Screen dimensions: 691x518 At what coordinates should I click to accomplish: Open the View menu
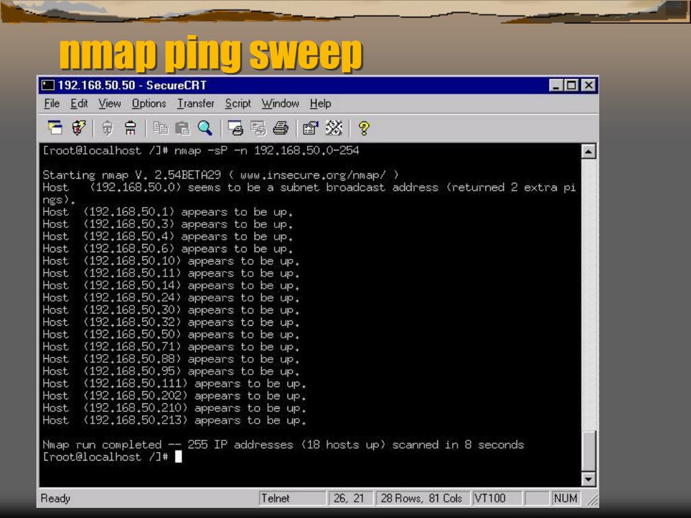109,103
